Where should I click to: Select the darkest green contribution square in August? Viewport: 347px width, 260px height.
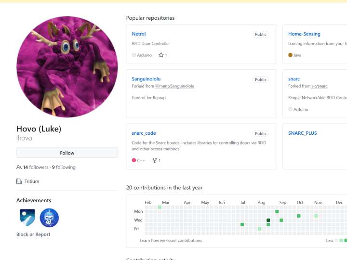pyautogui.click(x=268, y=221)
